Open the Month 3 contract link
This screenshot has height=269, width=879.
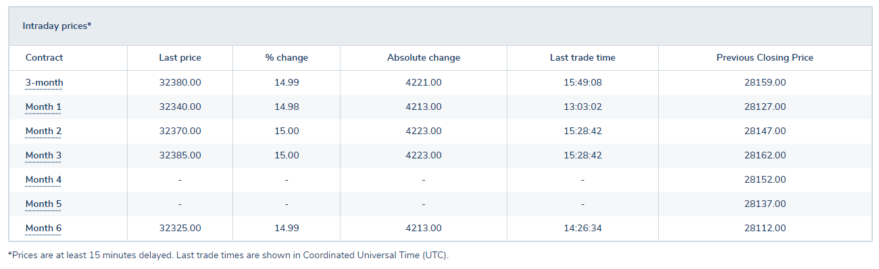[x=43, y=155]
